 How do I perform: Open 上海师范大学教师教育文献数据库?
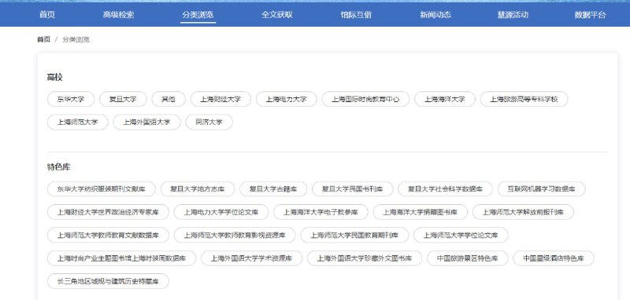(108, 235)
